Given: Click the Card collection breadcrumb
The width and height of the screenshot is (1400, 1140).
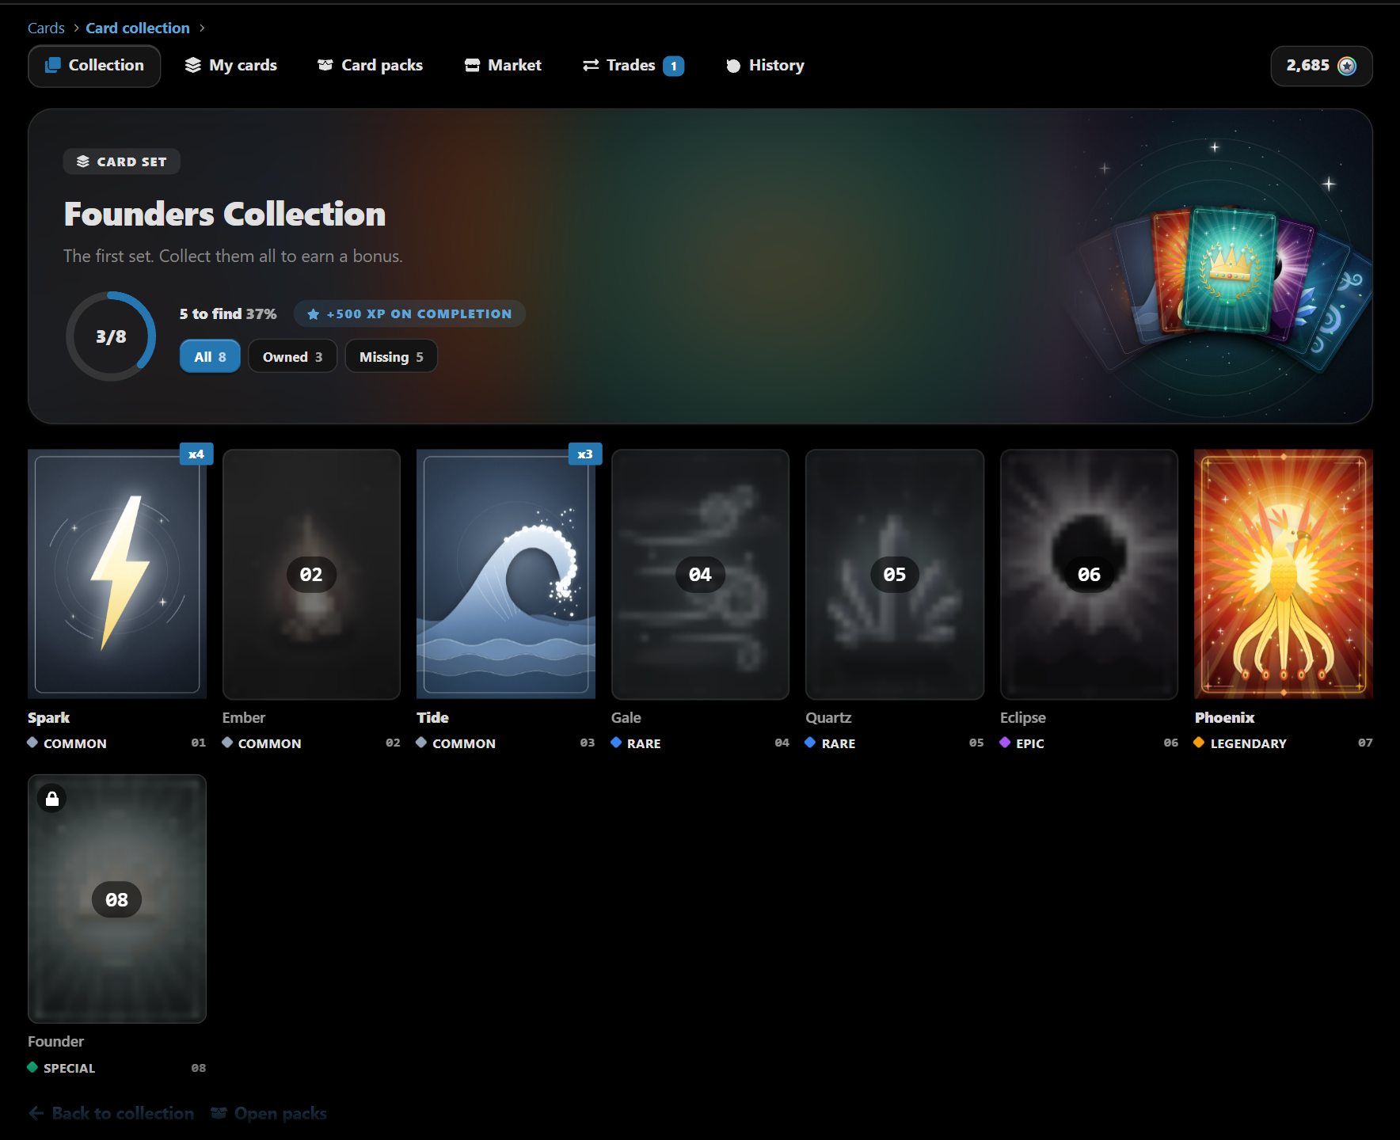Looking at the screenshot, I should pyautogui.click(x=138, y=28).
